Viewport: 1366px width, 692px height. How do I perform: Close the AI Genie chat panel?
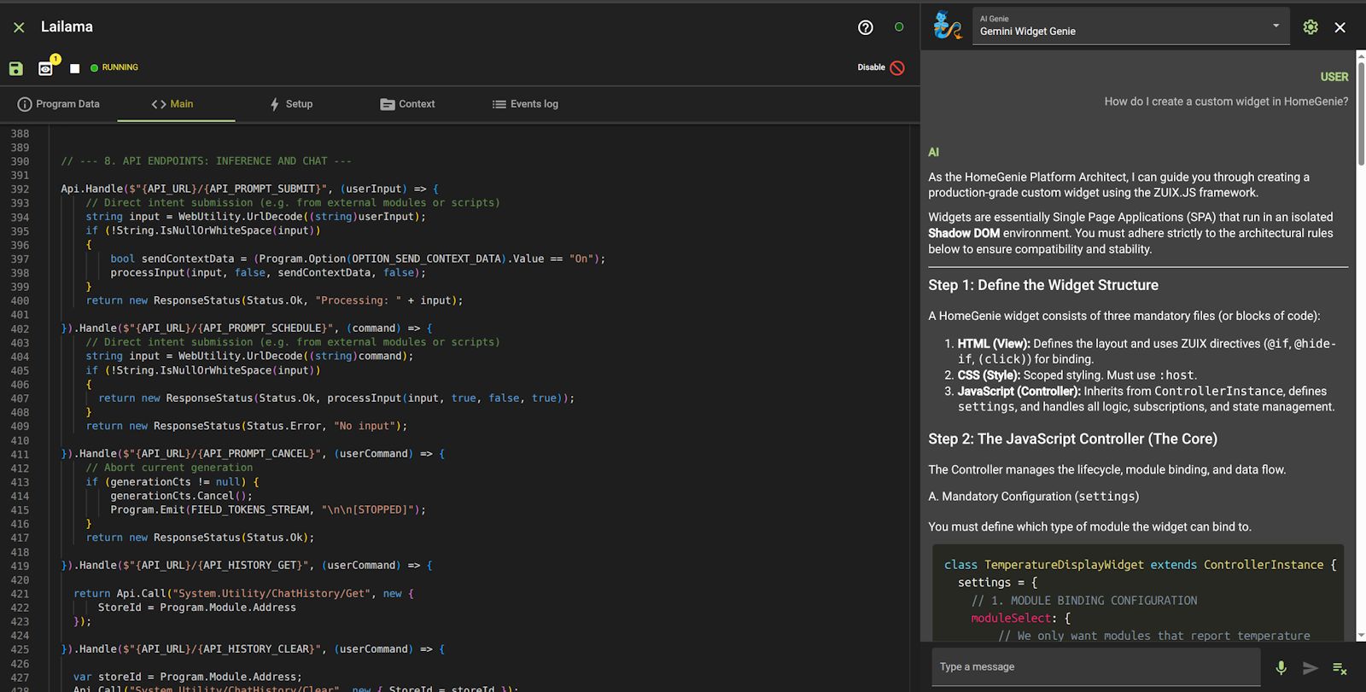click(1340, 27)
